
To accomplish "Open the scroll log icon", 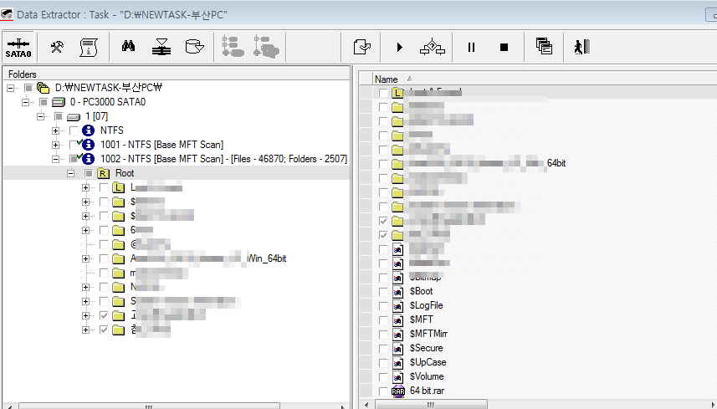I will [x=88, y=47].
